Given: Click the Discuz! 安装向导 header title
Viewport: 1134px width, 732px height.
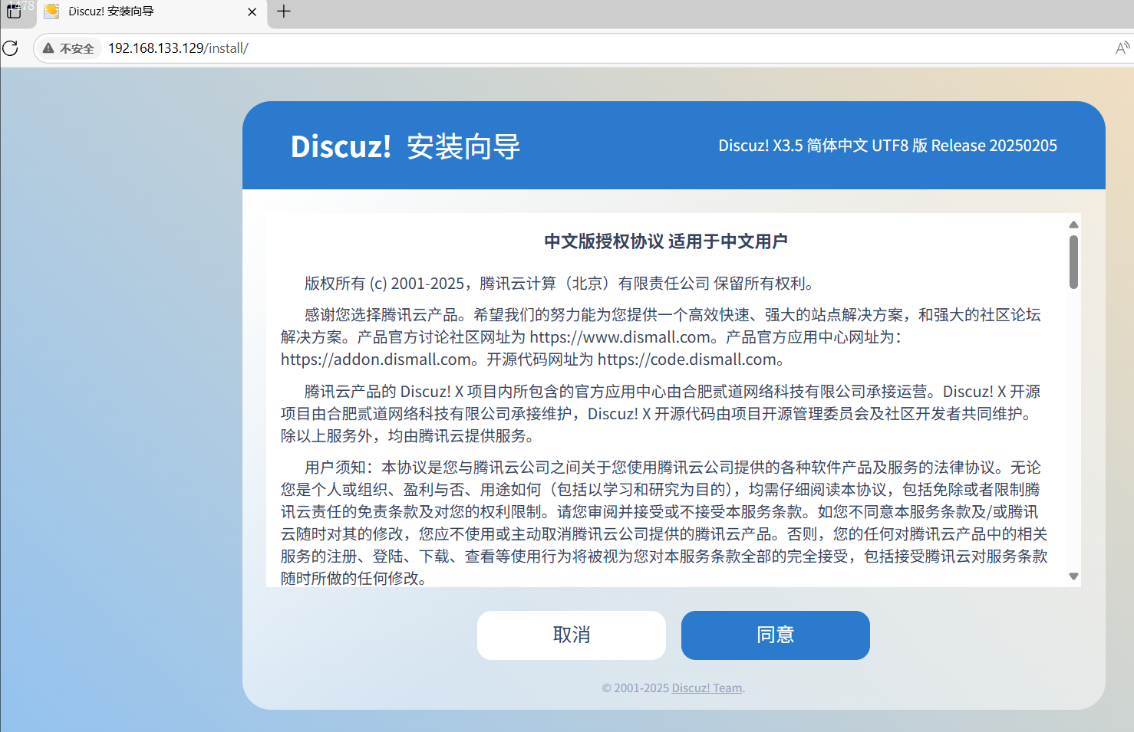Looking at the screenshot, I should click(405, 146).
